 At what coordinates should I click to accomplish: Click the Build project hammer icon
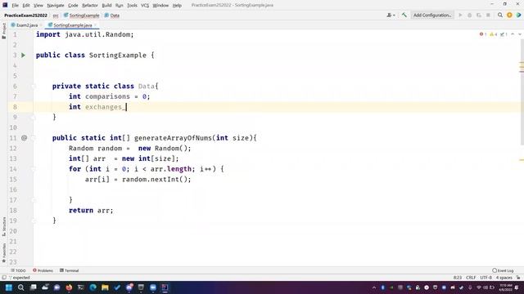[x=404, y=15]
